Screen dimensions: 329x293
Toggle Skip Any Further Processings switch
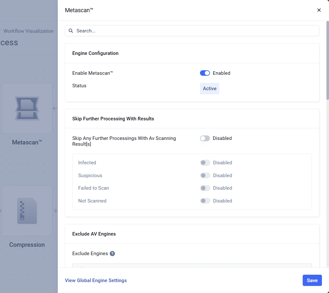tap(205, 138)
